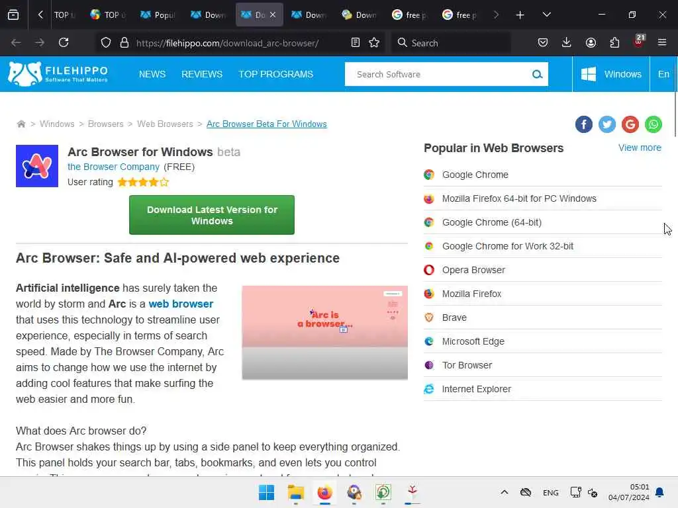Click the user rating stars
Image resolution: width=678 pixels, height=508 pixels.
tap(143, 183)
